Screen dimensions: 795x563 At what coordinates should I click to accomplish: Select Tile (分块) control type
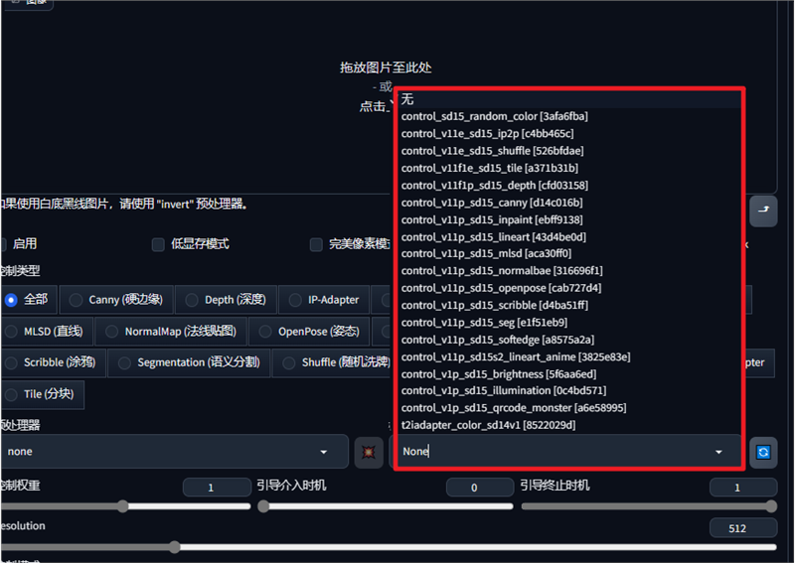[42, 394]
